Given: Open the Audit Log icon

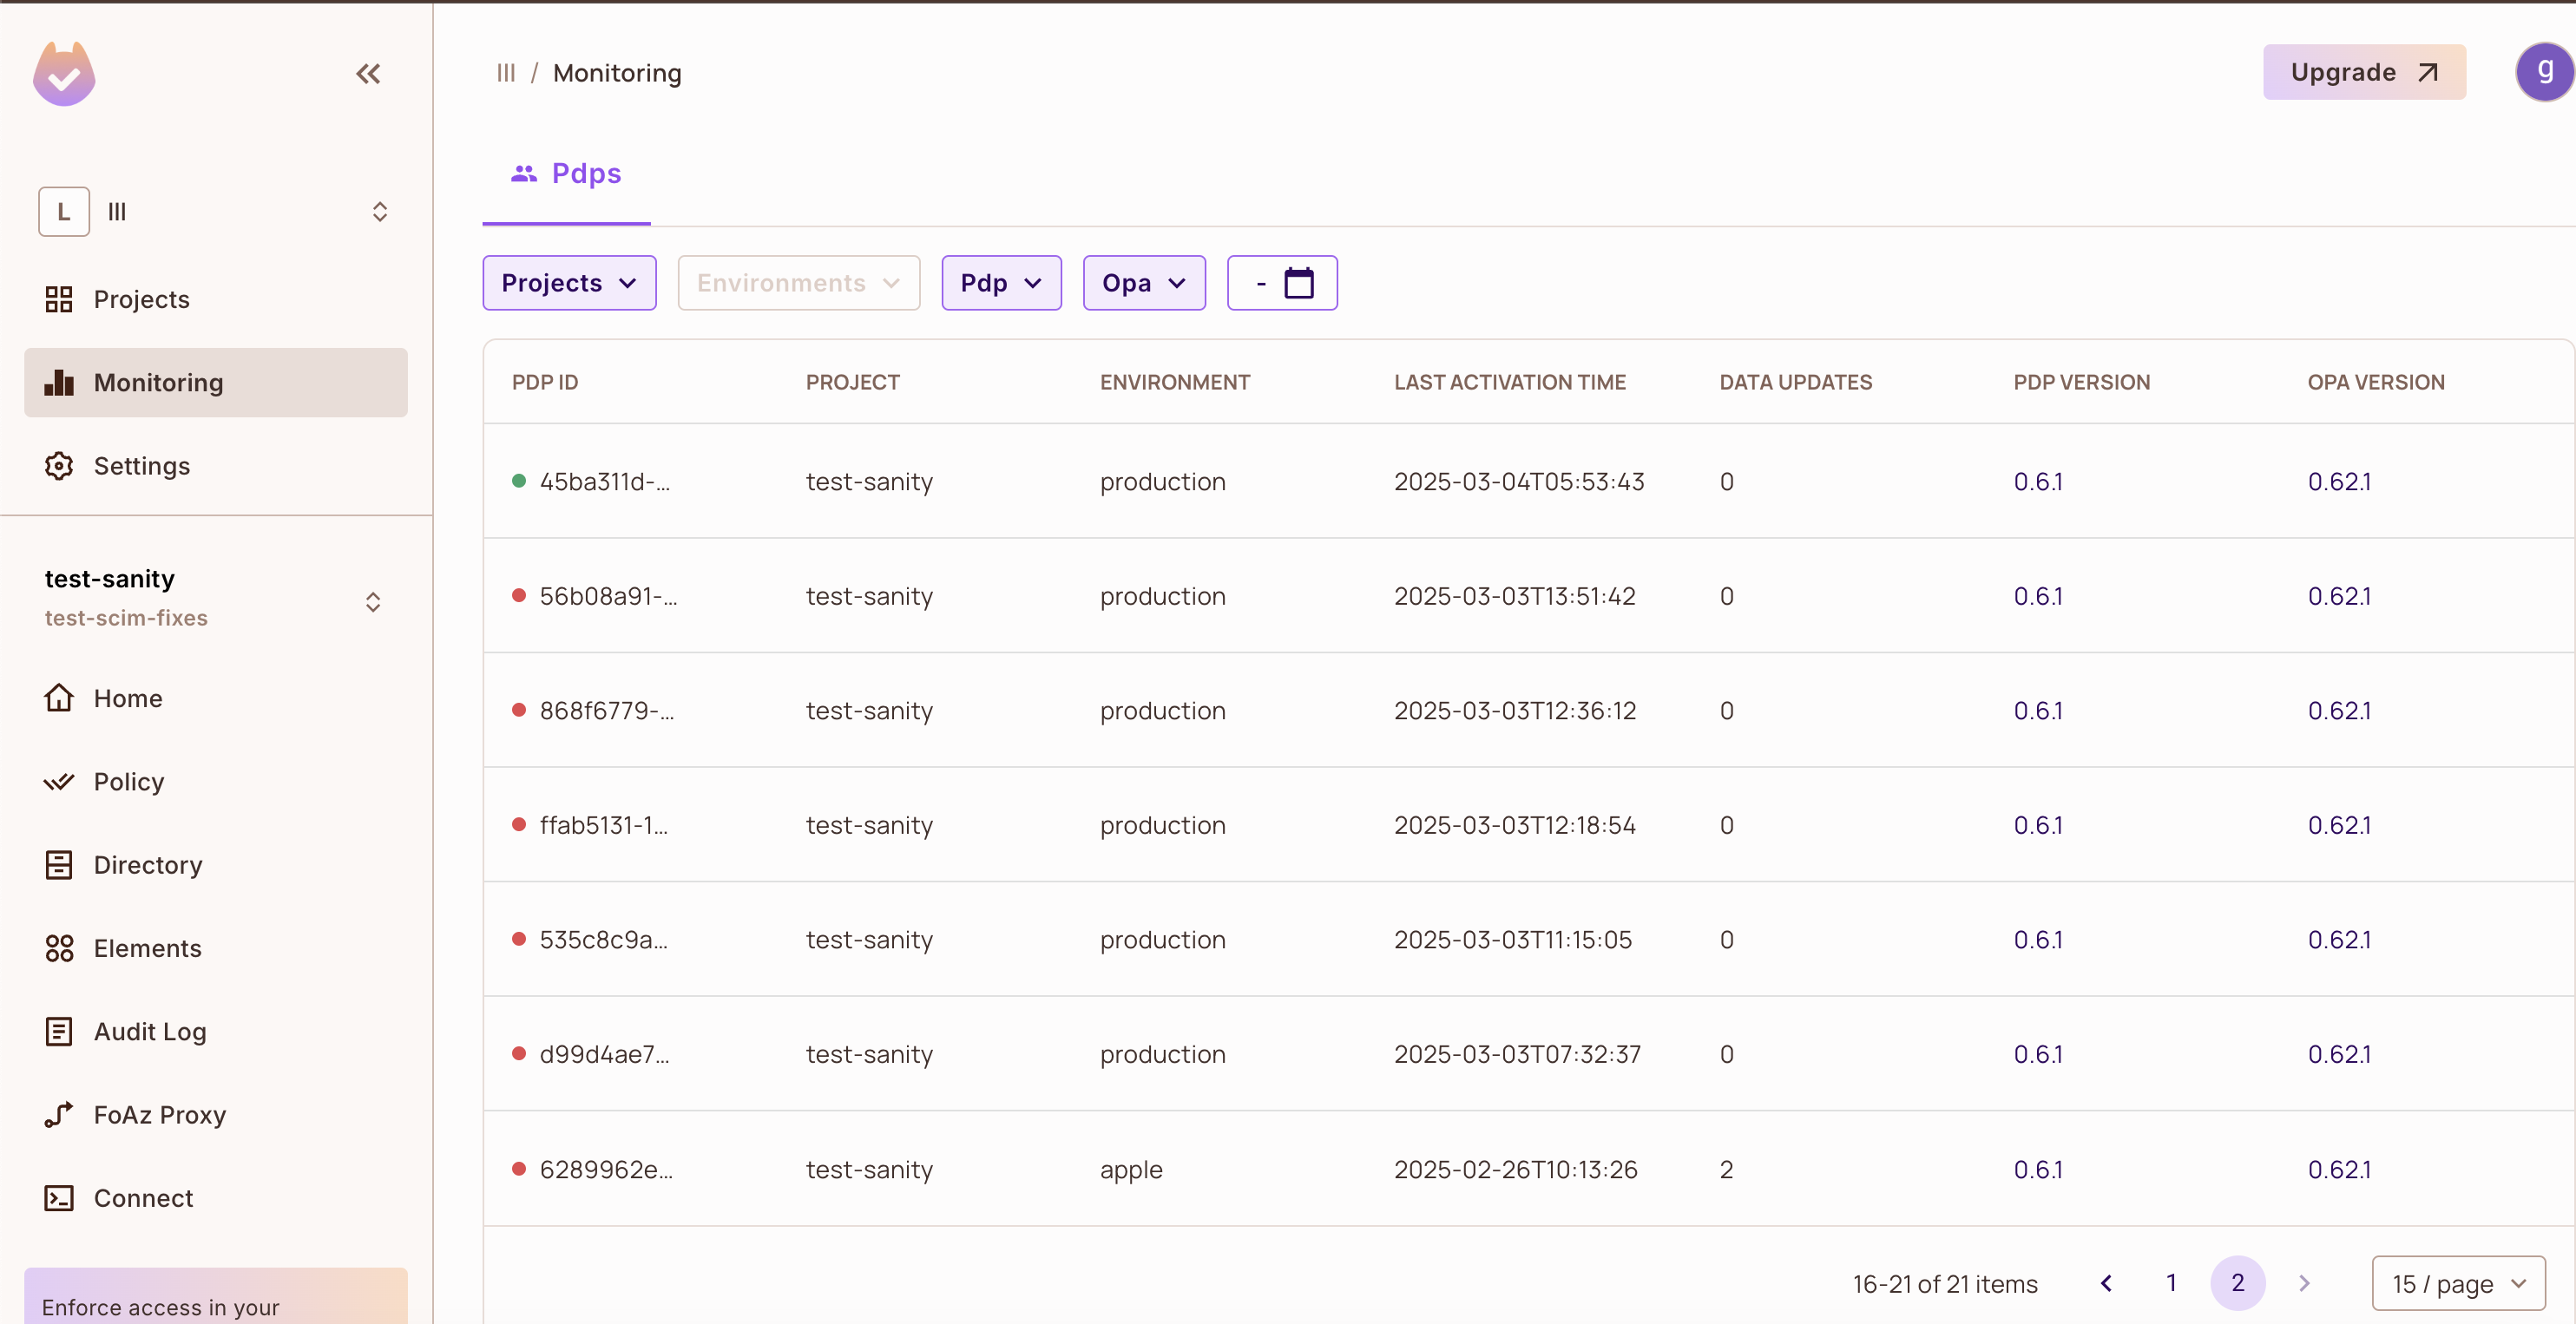Looking at the screenshot, I should point(58,1031).
